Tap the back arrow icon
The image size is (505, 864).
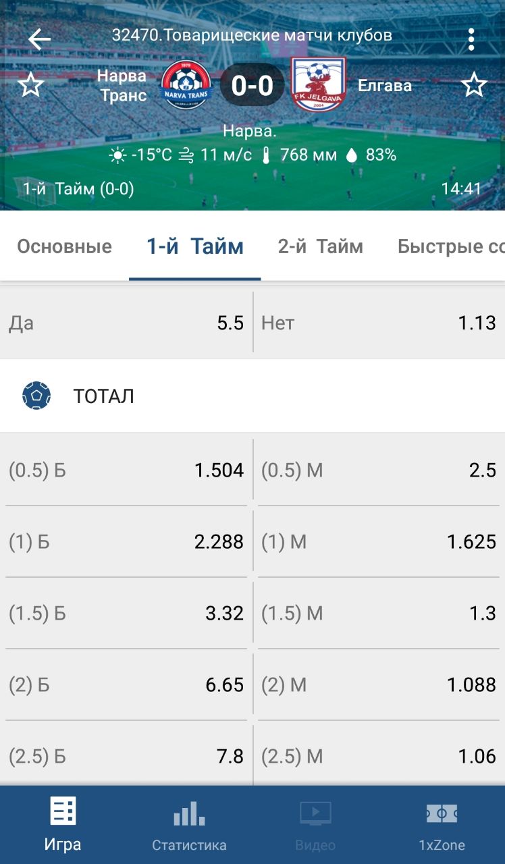click(39, 40)
